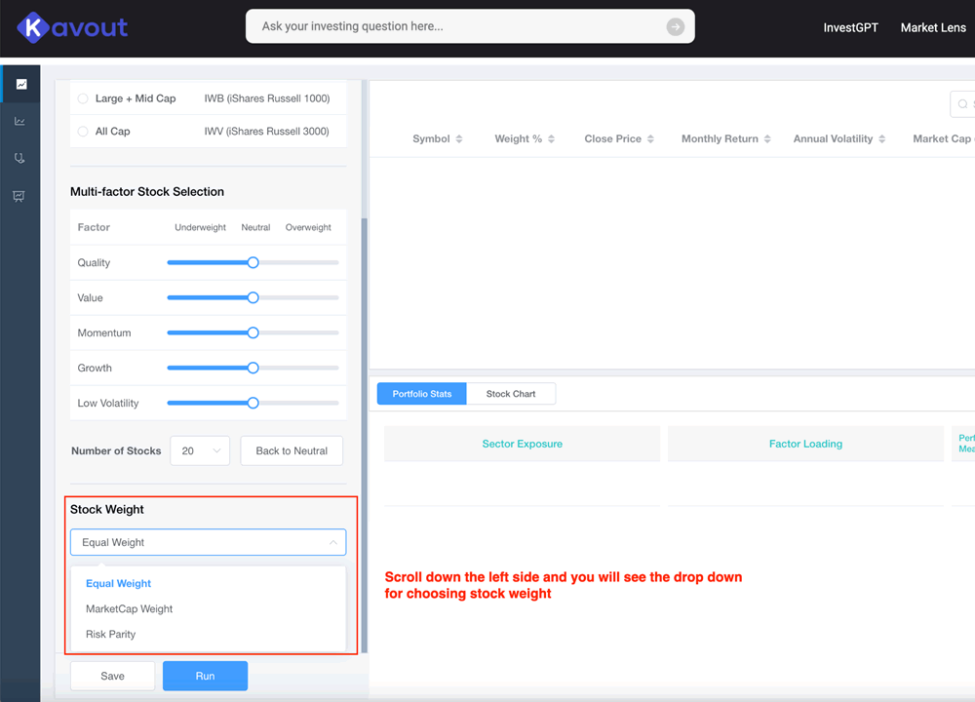The width and height of the screenshot is (975, 702).
Task: Open the stethoscope diagnosis sidebar icon
Action: (20, 159)
